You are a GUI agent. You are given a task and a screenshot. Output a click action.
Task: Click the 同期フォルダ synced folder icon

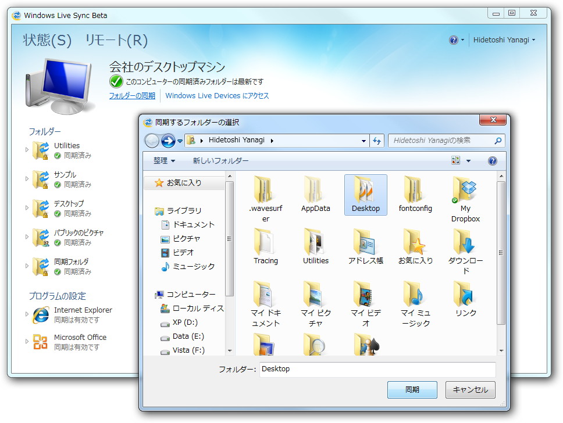[x=41, y=267]
